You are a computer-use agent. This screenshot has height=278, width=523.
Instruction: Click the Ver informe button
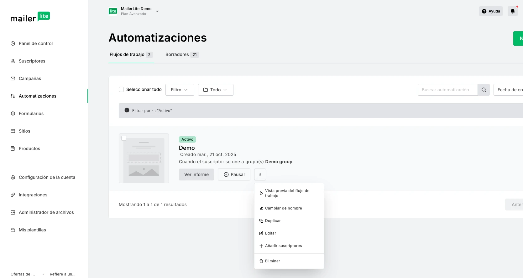pyautogui.click(x=196, y=174)
